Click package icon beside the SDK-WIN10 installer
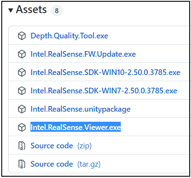Image resolution: width=191 pixels, height=178 pixels. [22, 72]
